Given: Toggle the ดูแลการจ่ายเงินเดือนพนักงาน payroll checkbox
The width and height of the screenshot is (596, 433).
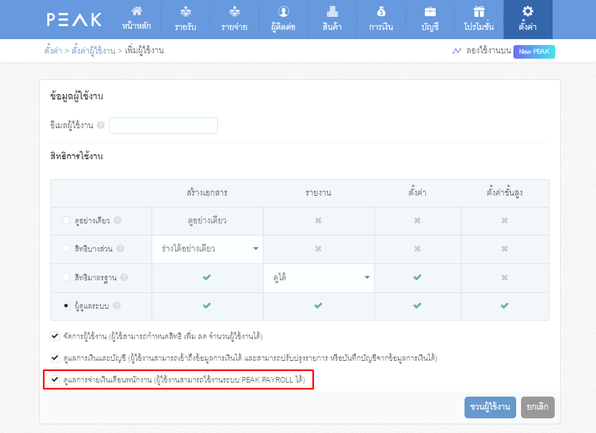Looking at the screenshot, I should pos(55,379).
